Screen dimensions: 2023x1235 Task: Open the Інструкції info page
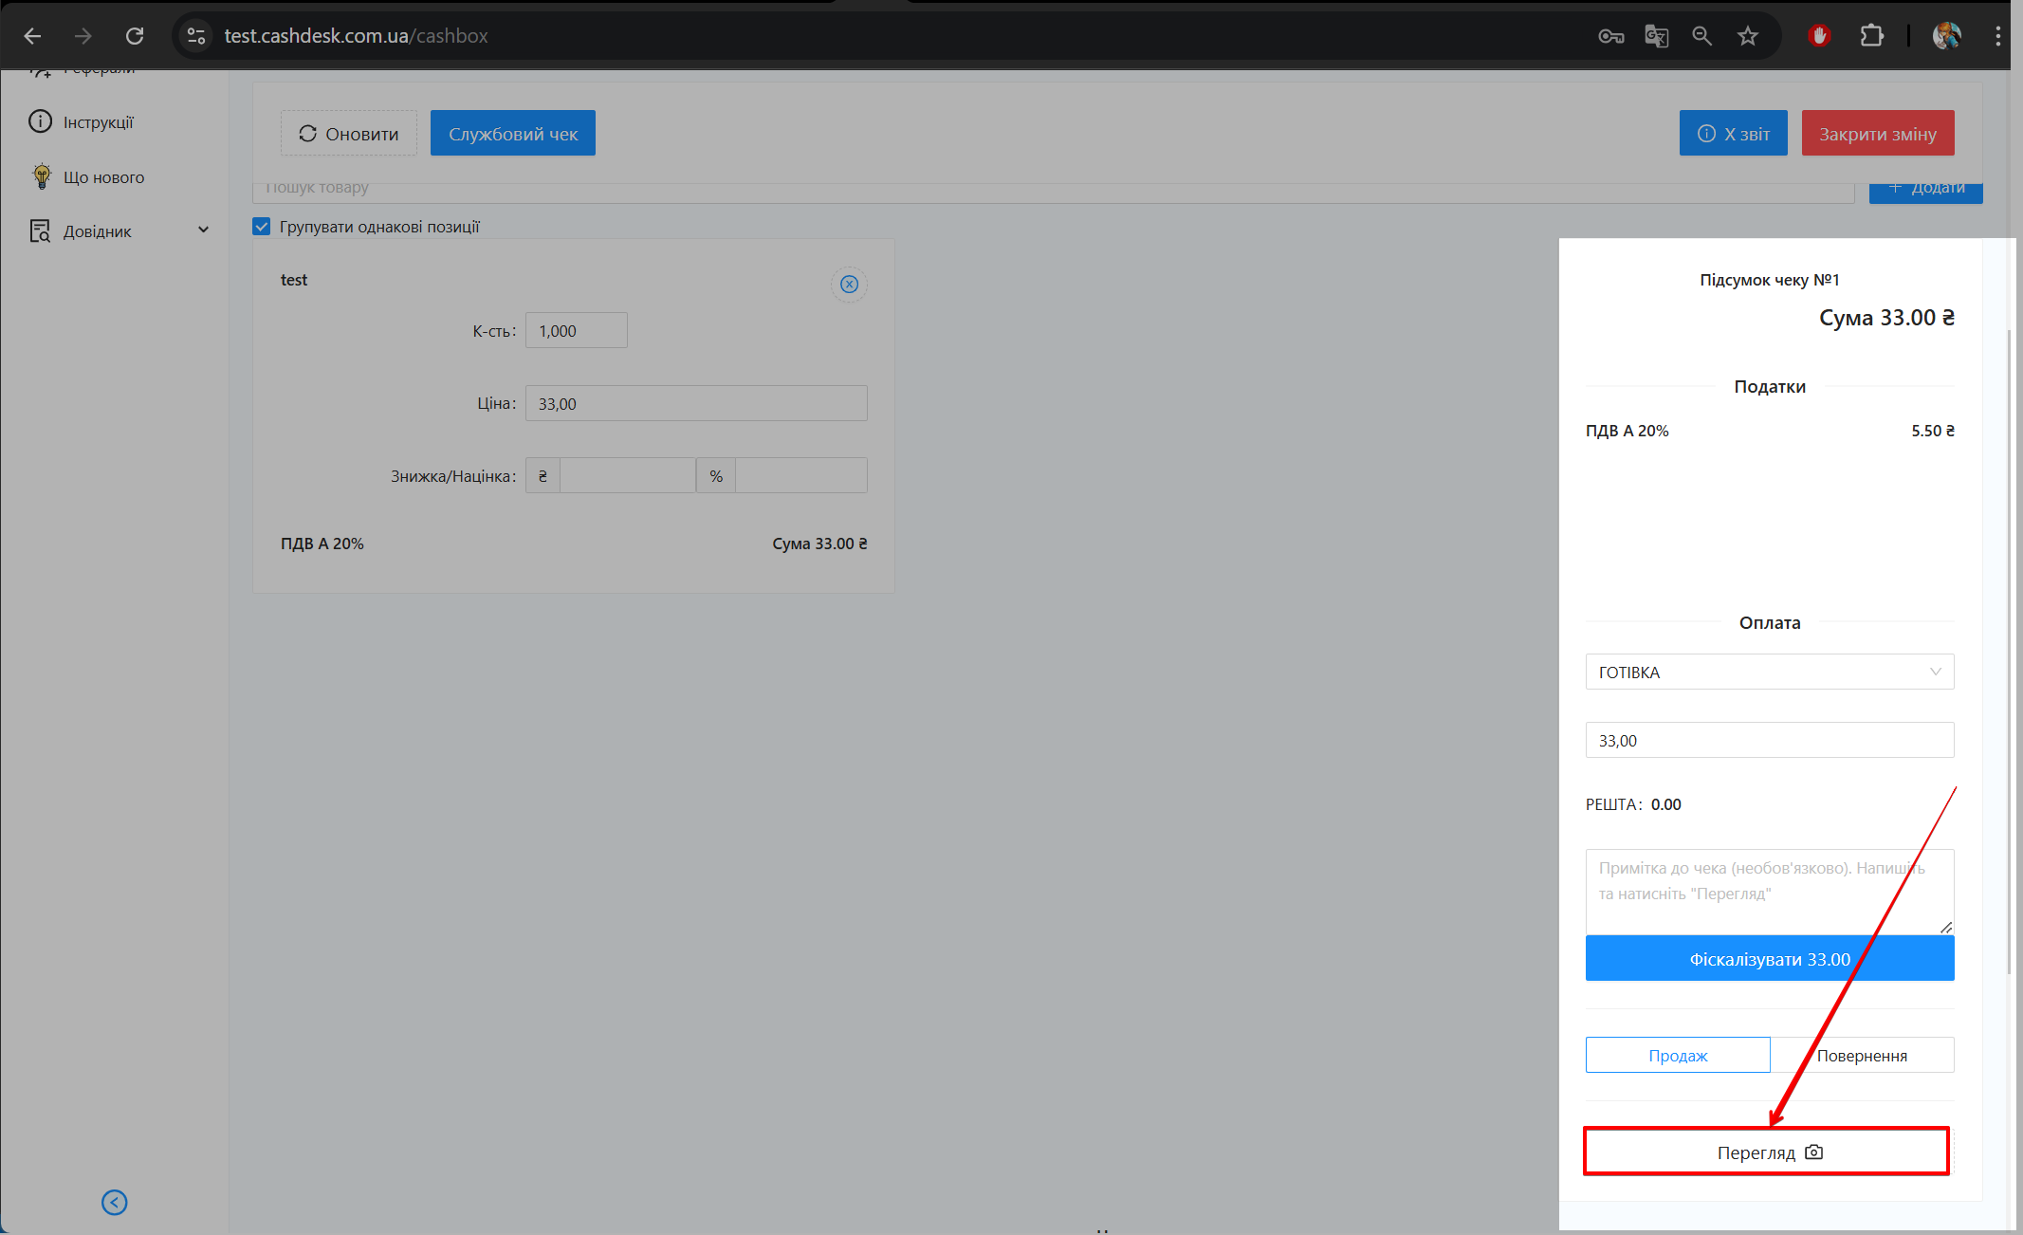[98, 122]
